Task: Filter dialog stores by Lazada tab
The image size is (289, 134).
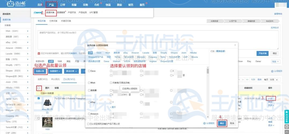Action: pyautogui.click(x=146, y=53)
